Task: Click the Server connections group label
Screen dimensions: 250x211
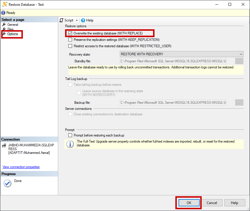Action: pos(78,109)
